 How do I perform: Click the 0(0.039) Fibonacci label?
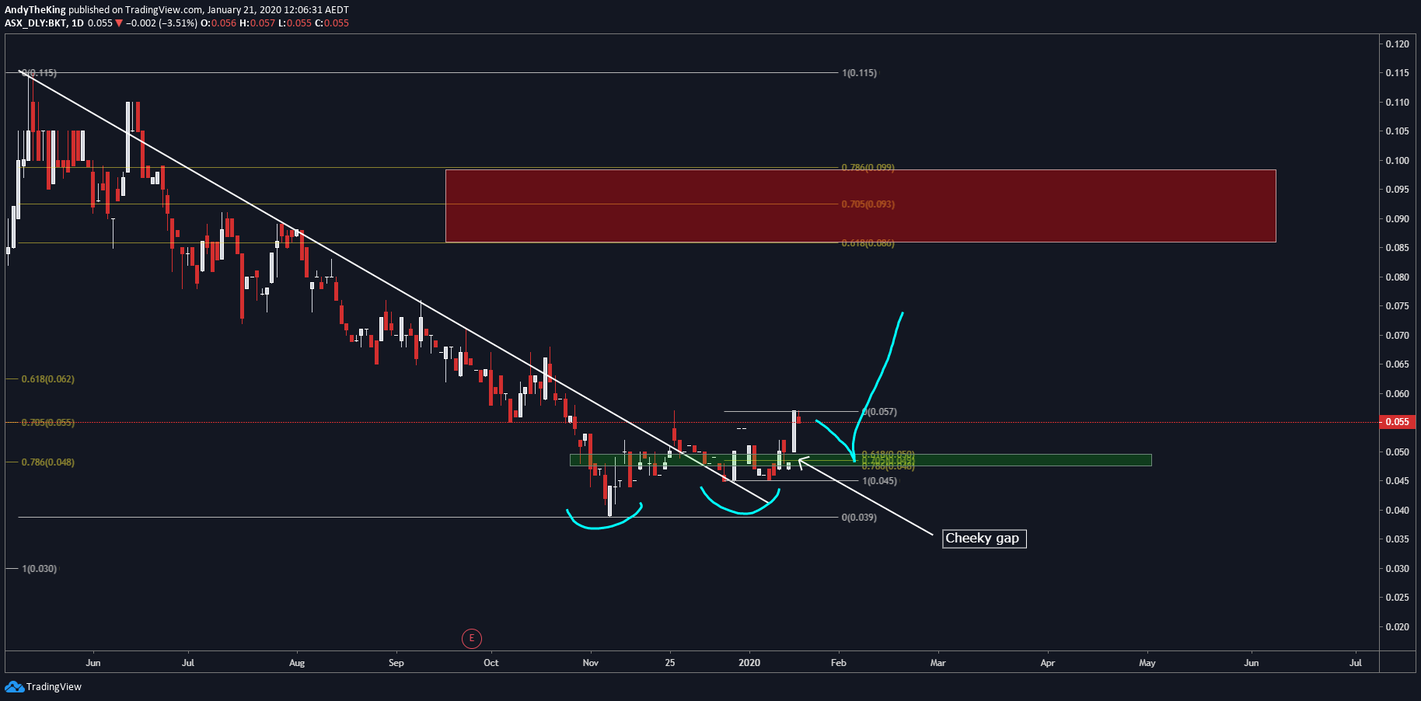[859, 518]
